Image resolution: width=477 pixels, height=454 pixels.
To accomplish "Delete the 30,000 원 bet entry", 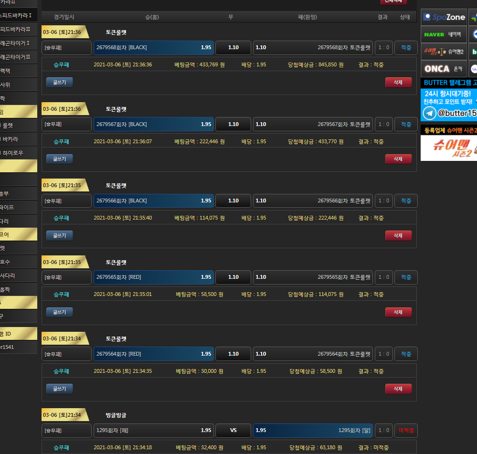I will 398,389.
